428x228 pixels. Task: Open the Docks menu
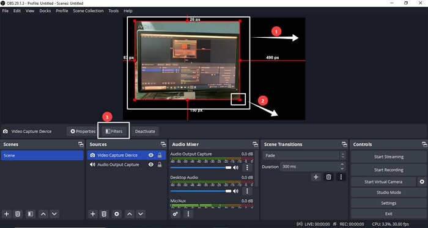pyautogui.click(x=45, y=11)
